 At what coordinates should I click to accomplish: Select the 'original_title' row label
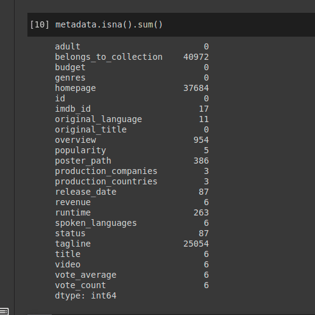pyautogui.click(x=91, y=129)
